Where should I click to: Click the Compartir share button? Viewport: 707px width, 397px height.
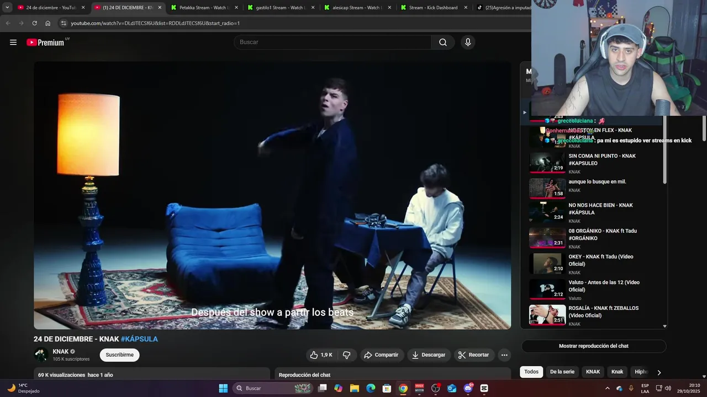[382, 355]
